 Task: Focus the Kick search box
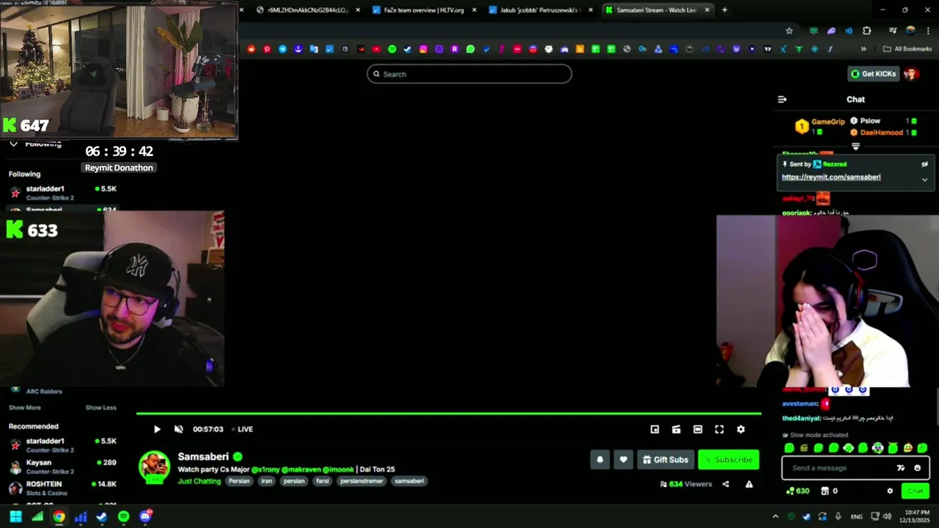tap(469, 74)
